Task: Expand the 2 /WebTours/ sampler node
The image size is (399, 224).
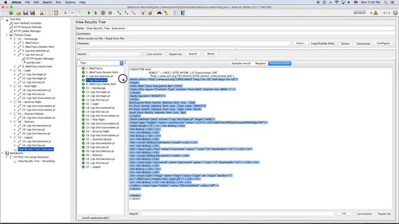Action: pyautogui.click(x=15, y=43)
